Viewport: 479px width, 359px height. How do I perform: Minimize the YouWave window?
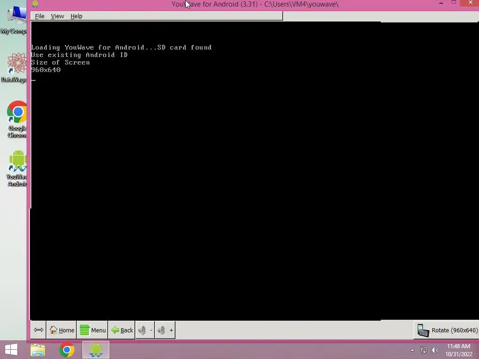[x=441, y=3]
